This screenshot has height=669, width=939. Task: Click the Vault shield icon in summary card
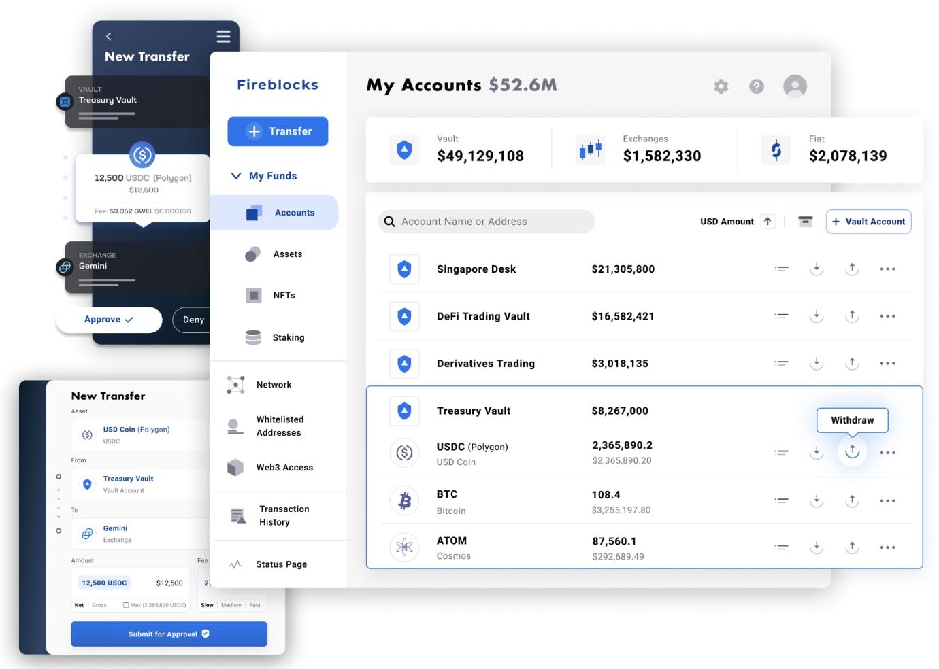click(404, 150)
